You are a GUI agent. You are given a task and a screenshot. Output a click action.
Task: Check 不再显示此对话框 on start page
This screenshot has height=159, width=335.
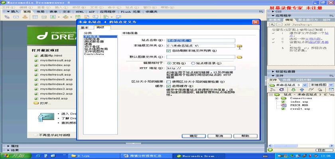coord(35,135)
